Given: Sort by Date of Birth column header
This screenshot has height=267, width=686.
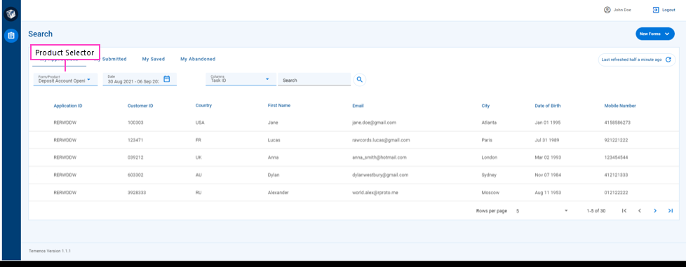Looking at the screenshot, I should tap(548, 106).
